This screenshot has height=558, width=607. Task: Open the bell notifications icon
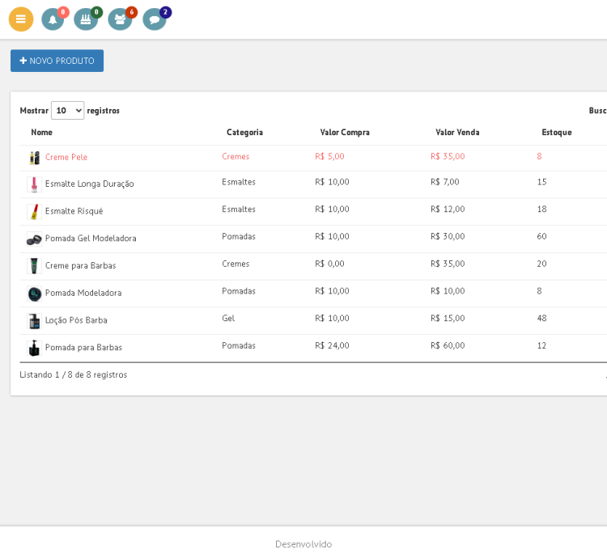point(53,19)
